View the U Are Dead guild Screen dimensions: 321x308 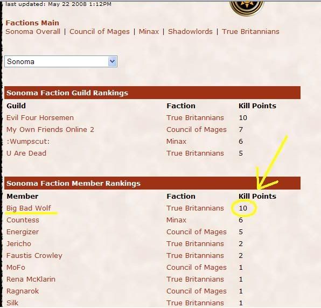tap(26, 153)
